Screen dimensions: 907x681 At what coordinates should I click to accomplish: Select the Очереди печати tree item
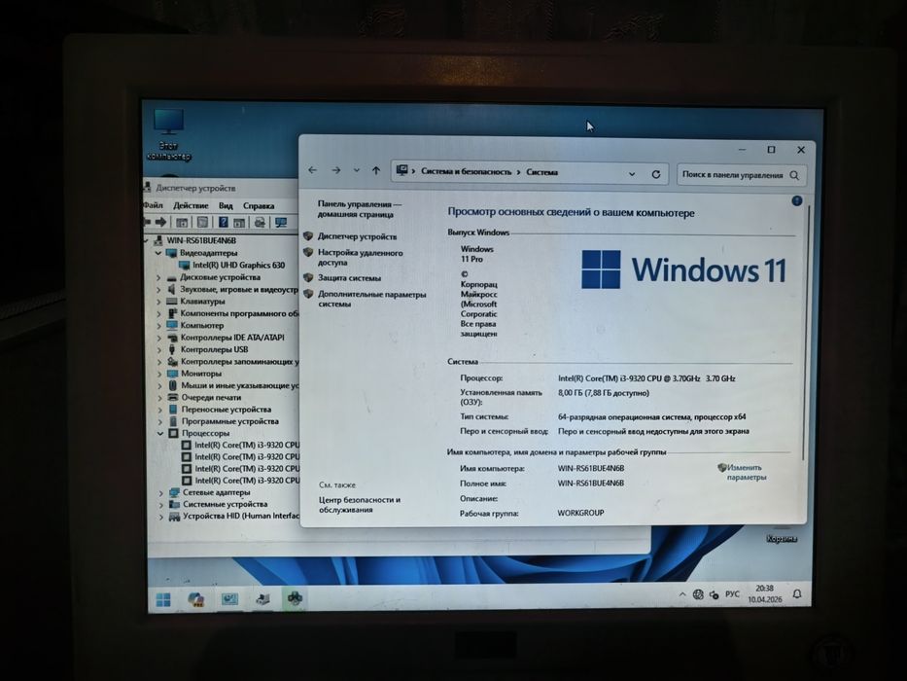[x=211, y=398]
